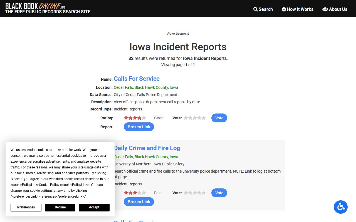The width and height of the screenshot is (356, 222).
Task: Follow Iowa link under Calls For Service
Action: [x=174, y=87]
